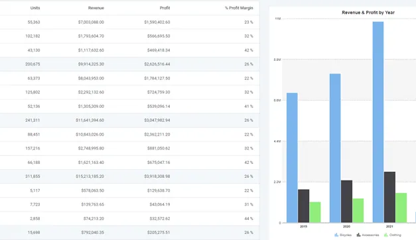Click the Clothing legend bar-chart icon

[x=385, y=235]
